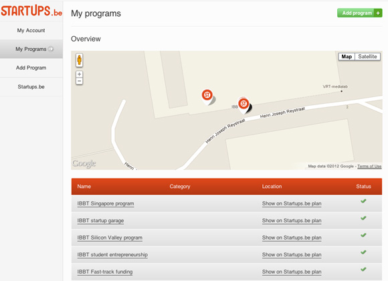This screenshot has width=388, height=281.
Task: Open Add Program in sidebar
Action: 31,68
